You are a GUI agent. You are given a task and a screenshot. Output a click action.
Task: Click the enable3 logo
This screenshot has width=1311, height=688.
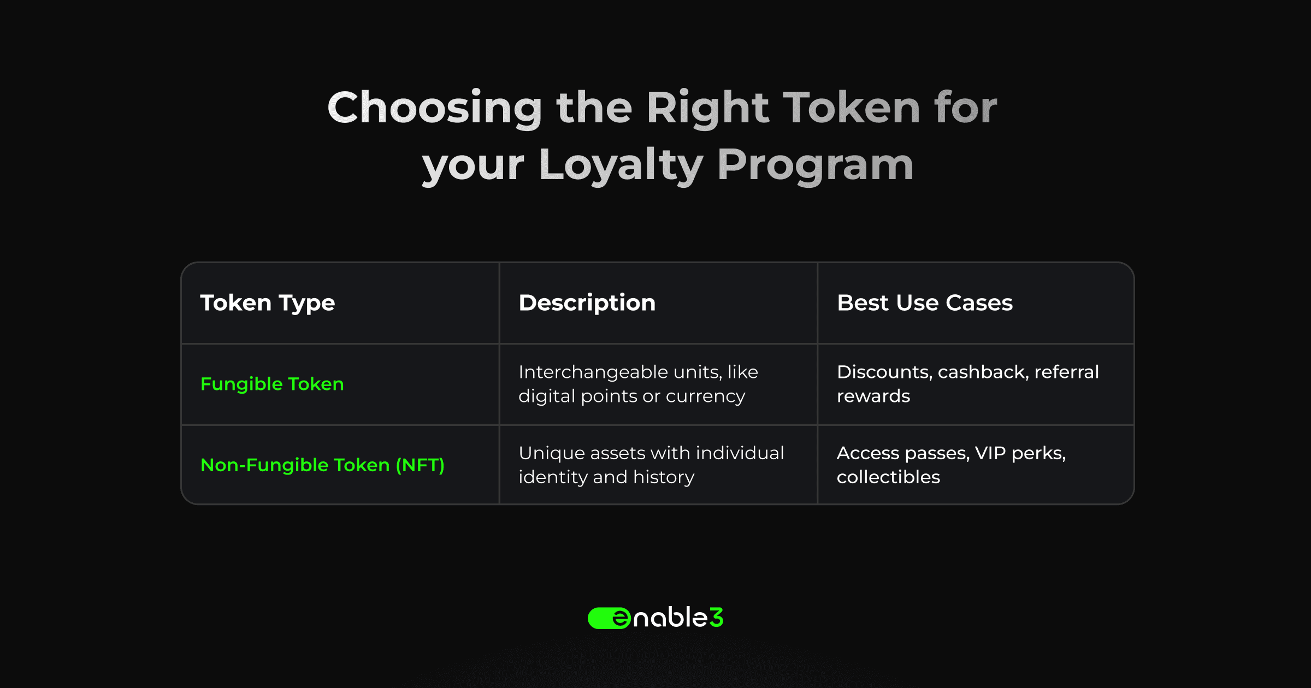click(x=655, y=618)
